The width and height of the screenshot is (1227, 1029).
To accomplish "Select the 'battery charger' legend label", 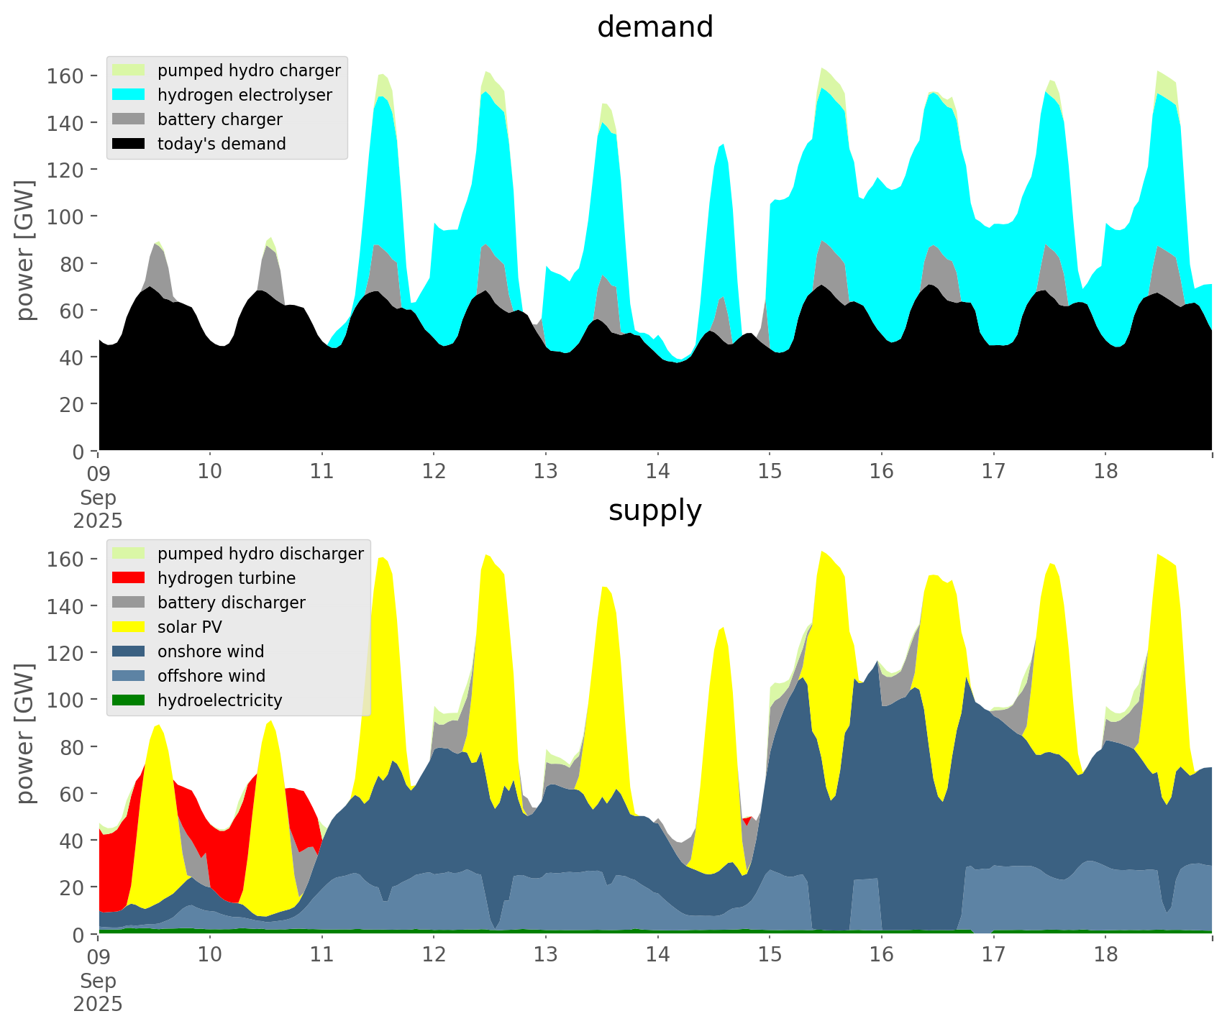I will point(219,119).
